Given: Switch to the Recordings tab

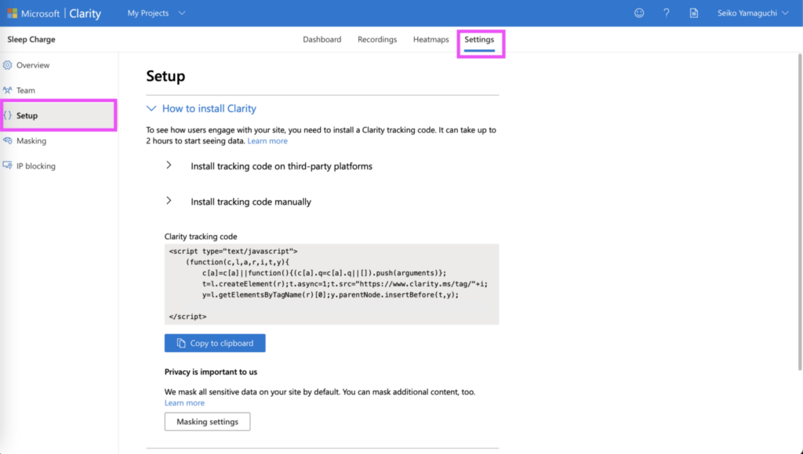Looking at the screenshot, I should (x=377, y=39).
